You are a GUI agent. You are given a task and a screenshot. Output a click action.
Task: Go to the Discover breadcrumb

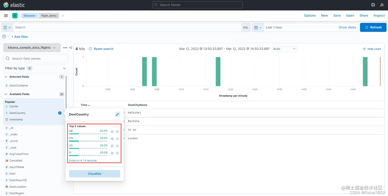point(29,16)
